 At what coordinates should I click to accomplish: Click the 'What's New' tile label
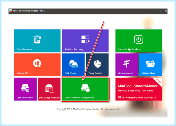[148, 73]
